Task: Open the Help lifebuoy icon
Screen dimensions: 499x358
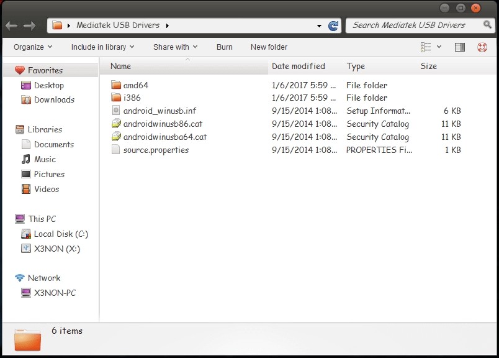Action: pyautogui.click(x=482, y=47)
